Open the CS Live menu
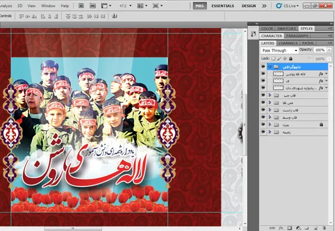The width and height of the screenshot is (335, 231). [287, 6]
